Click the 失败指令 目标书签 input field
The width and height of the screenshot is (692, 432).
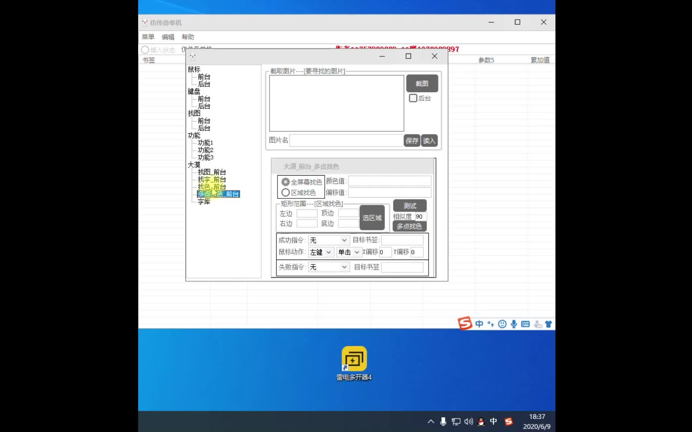point(402,267)
